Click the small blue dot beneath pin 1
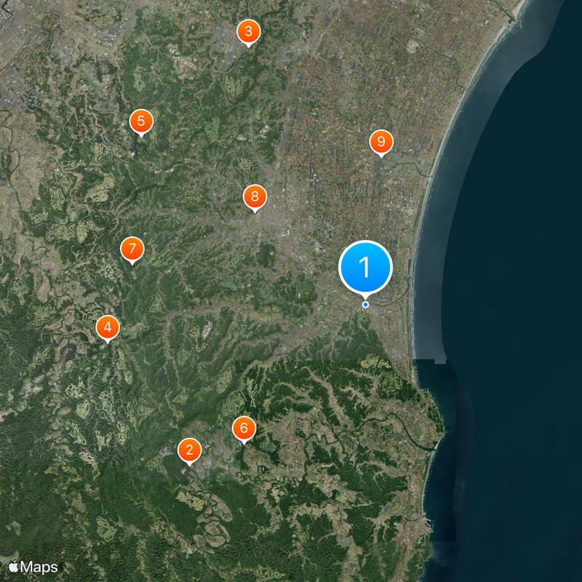Viewport: 582px width, 582px height. pos(365,305)
